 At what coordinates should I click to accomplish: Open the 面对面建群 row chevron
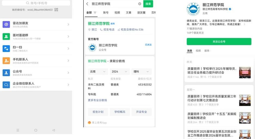pos(68,37)
